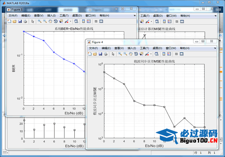Hide plot tools icon in Figure 1
The width and height of the screenshot is (225, 157).
[96, 21]
